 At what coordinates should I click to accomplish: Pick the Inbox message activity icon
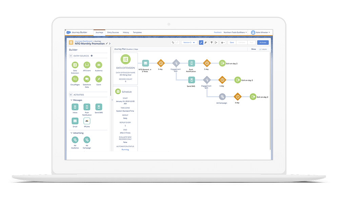point(75,107)
